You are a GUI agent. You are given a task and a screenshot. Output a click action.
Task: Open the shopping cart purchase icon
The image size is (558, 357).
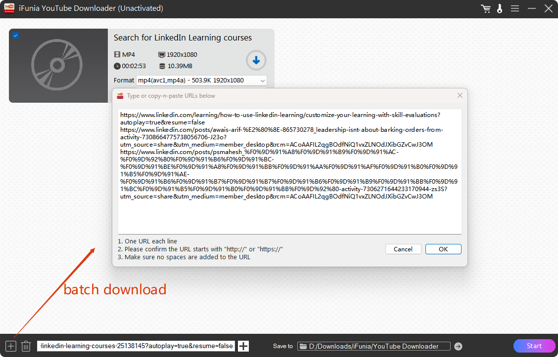[x=486, y=8]
